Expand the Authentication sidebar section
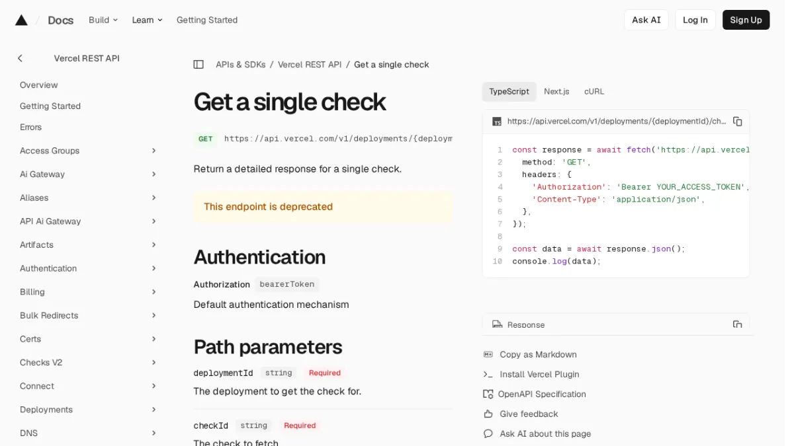This screenshot has width=794, height=446. coord(154,268)
